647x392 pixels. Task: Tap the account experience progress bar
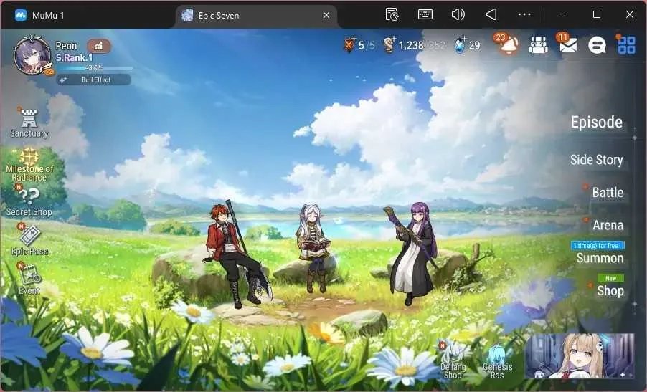click(x=95, y=67)
